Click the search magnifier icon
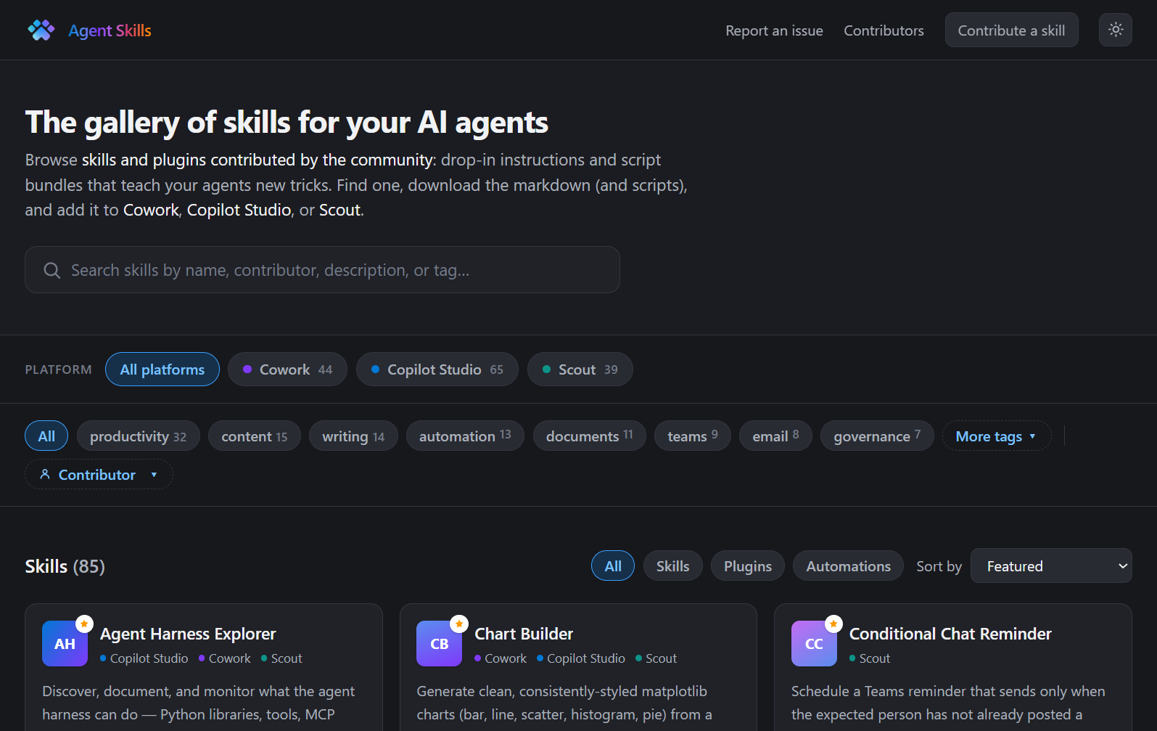Viewport: 1157px width, 731px height. click(52, 271)
